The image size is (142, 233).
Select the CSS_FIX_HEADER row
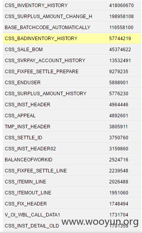(72, 204)
